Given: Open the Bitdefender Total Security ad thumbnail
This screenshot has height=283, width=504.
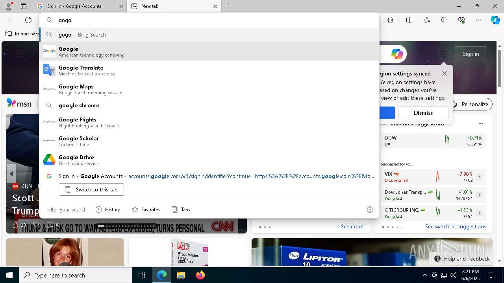Looking at the screenshot, I should point(188,252).
